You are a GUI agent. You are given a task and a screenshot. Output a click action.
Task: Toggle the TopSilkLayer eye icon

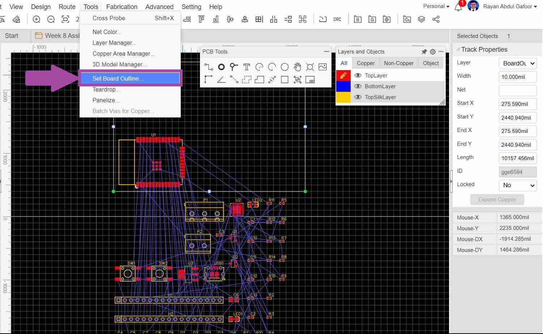(358, 97)
